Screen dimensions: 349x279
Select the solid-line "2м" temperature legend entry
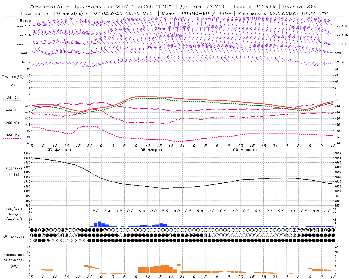pos(13,85)
